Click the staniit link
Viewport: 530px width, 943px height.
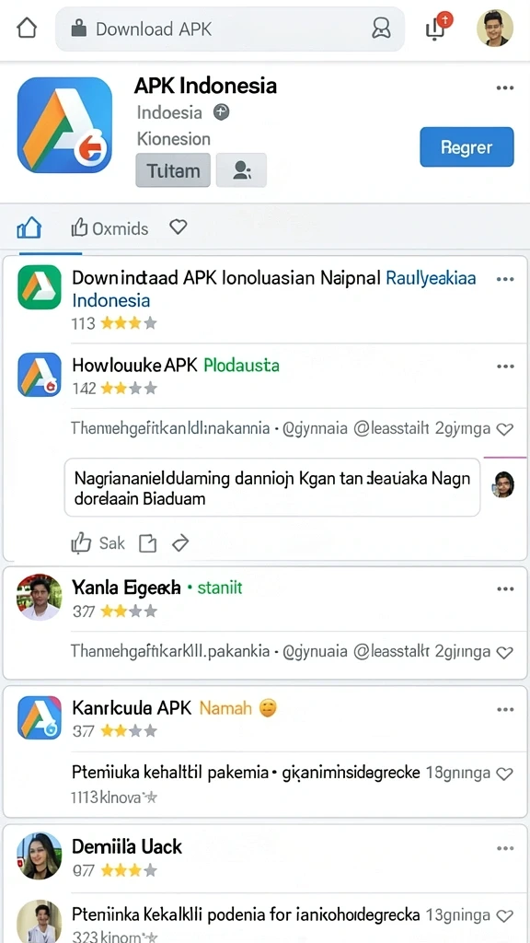[219, 587]
